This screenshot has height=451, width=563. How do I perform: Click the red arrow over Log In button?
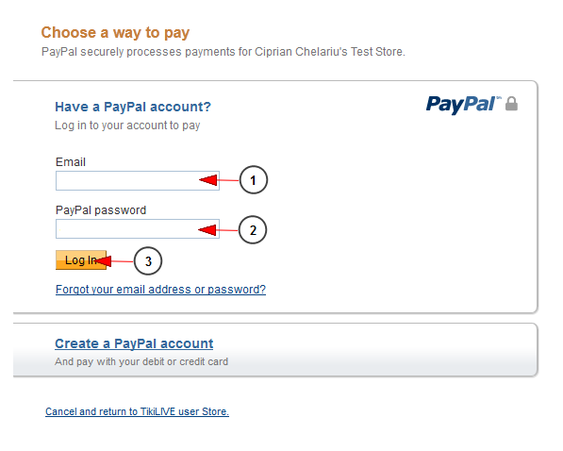114,261
